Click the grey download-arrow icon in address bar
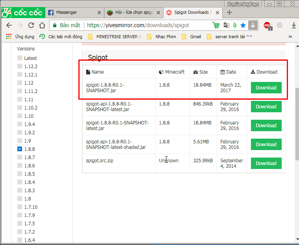This screenshot has width=299, height=245. [x=253, y=25]
